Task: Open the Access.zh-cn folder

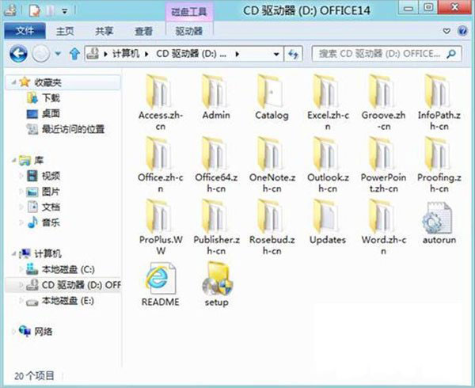Action: point(160,102)
